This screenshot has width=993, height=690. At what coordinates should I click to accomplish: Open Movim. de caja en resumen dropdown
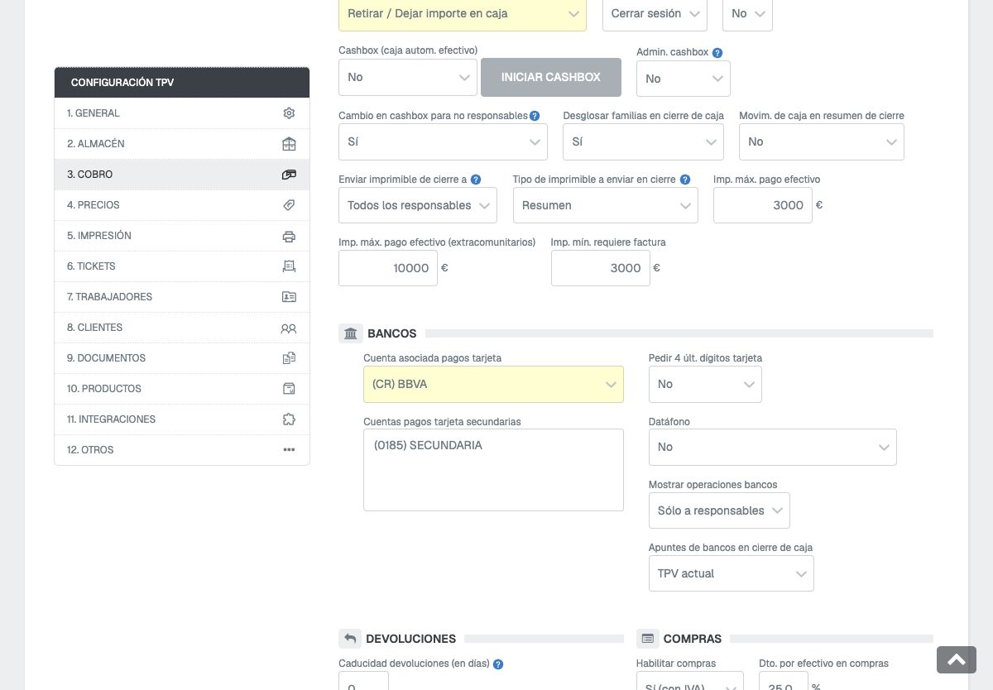click(x=822, y=142)
